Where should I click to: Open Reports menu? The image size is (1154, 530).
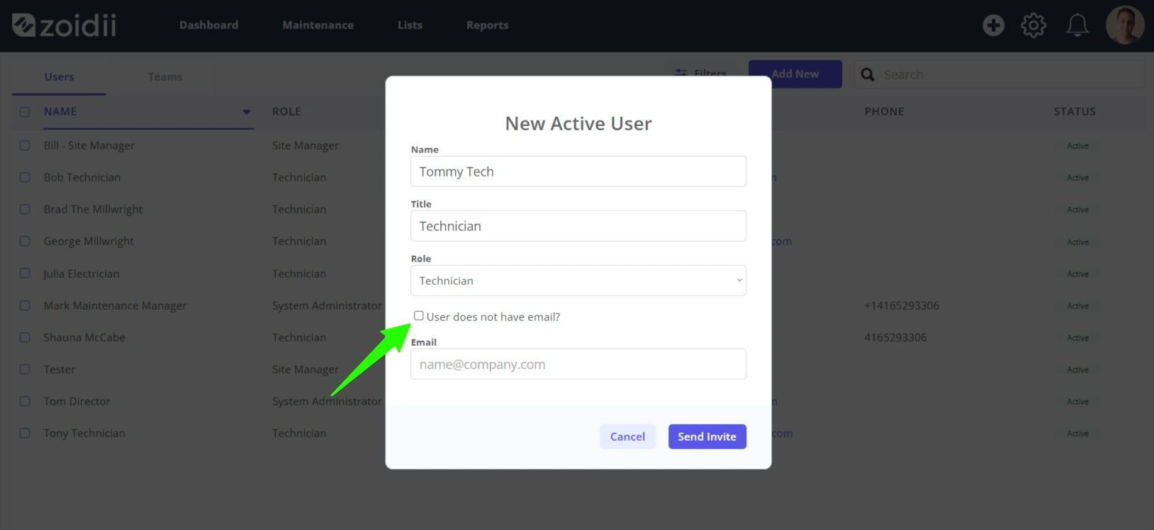tap(487, 25)
